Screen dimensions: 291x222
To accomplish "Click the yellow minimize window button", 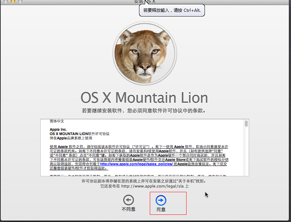I will [13, 1].
